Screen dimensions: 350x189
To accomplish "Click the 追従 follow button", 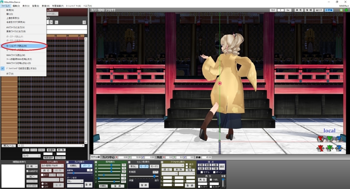I will pos(222,167).
